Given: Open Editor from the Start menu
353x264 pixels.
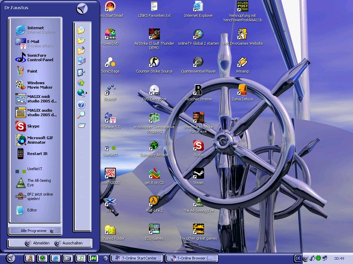Looking at the screenshot, I should tap(26, 210).
